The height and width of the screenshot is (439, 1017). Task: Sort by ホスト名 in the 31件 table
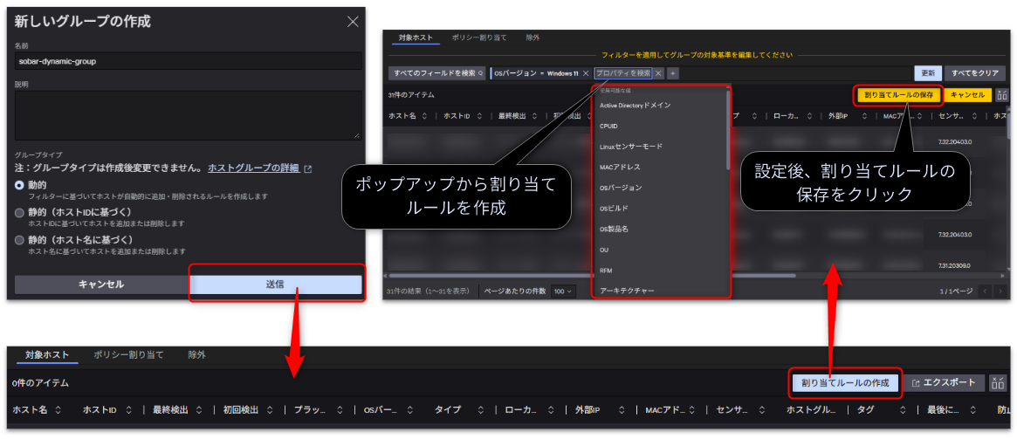tap(425, 116)
